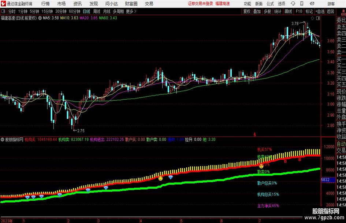346x223 pixels.
Task: Click the 3.78 high price annotation
Action: 295,23
